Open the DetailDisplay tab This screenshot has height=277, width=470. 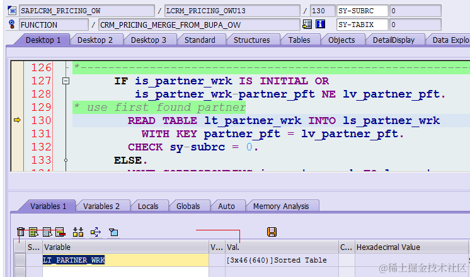coord(394,40)
